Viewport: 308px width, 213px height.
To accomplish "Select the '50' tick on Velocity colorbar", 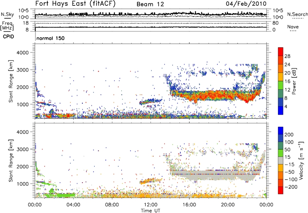I will (287, 150).
